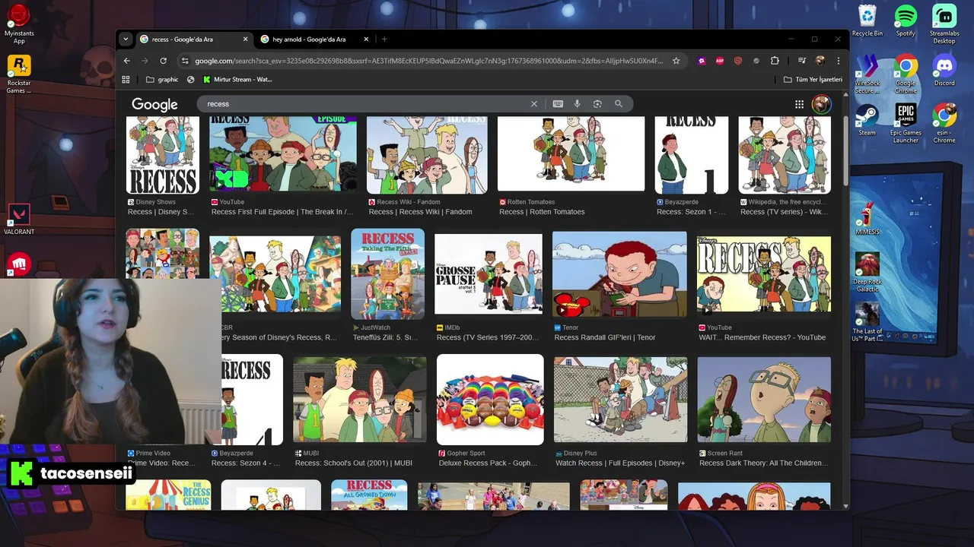Open 'Recess First Full Episode' YouTube thumbnail

click(283, 155)
